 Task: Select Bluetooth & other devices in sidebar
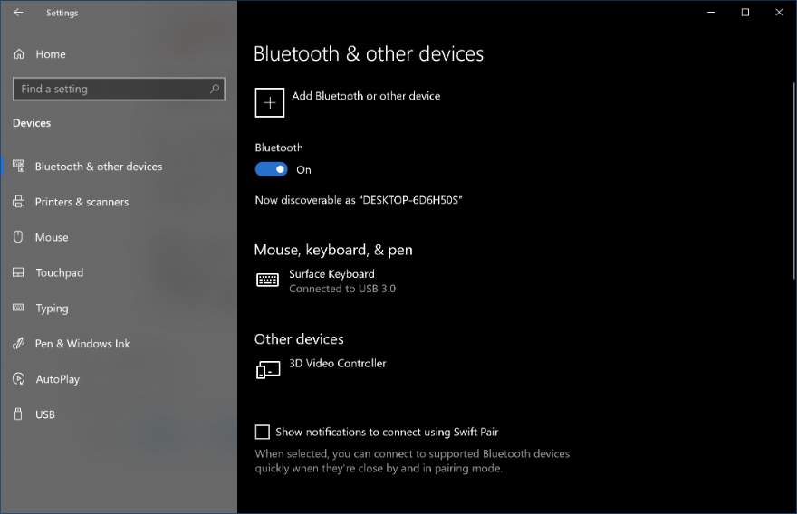coord(99,167)
